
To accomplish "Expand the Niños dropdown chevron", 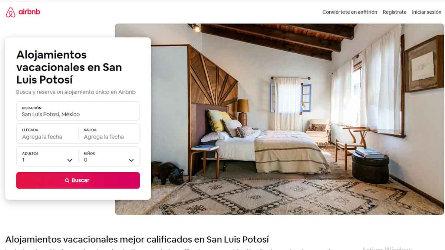I will click(x=131, y=160).
